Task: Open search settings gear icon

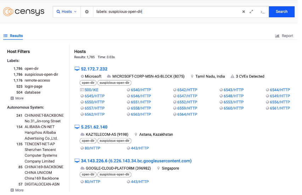Action: coord(87,12)
